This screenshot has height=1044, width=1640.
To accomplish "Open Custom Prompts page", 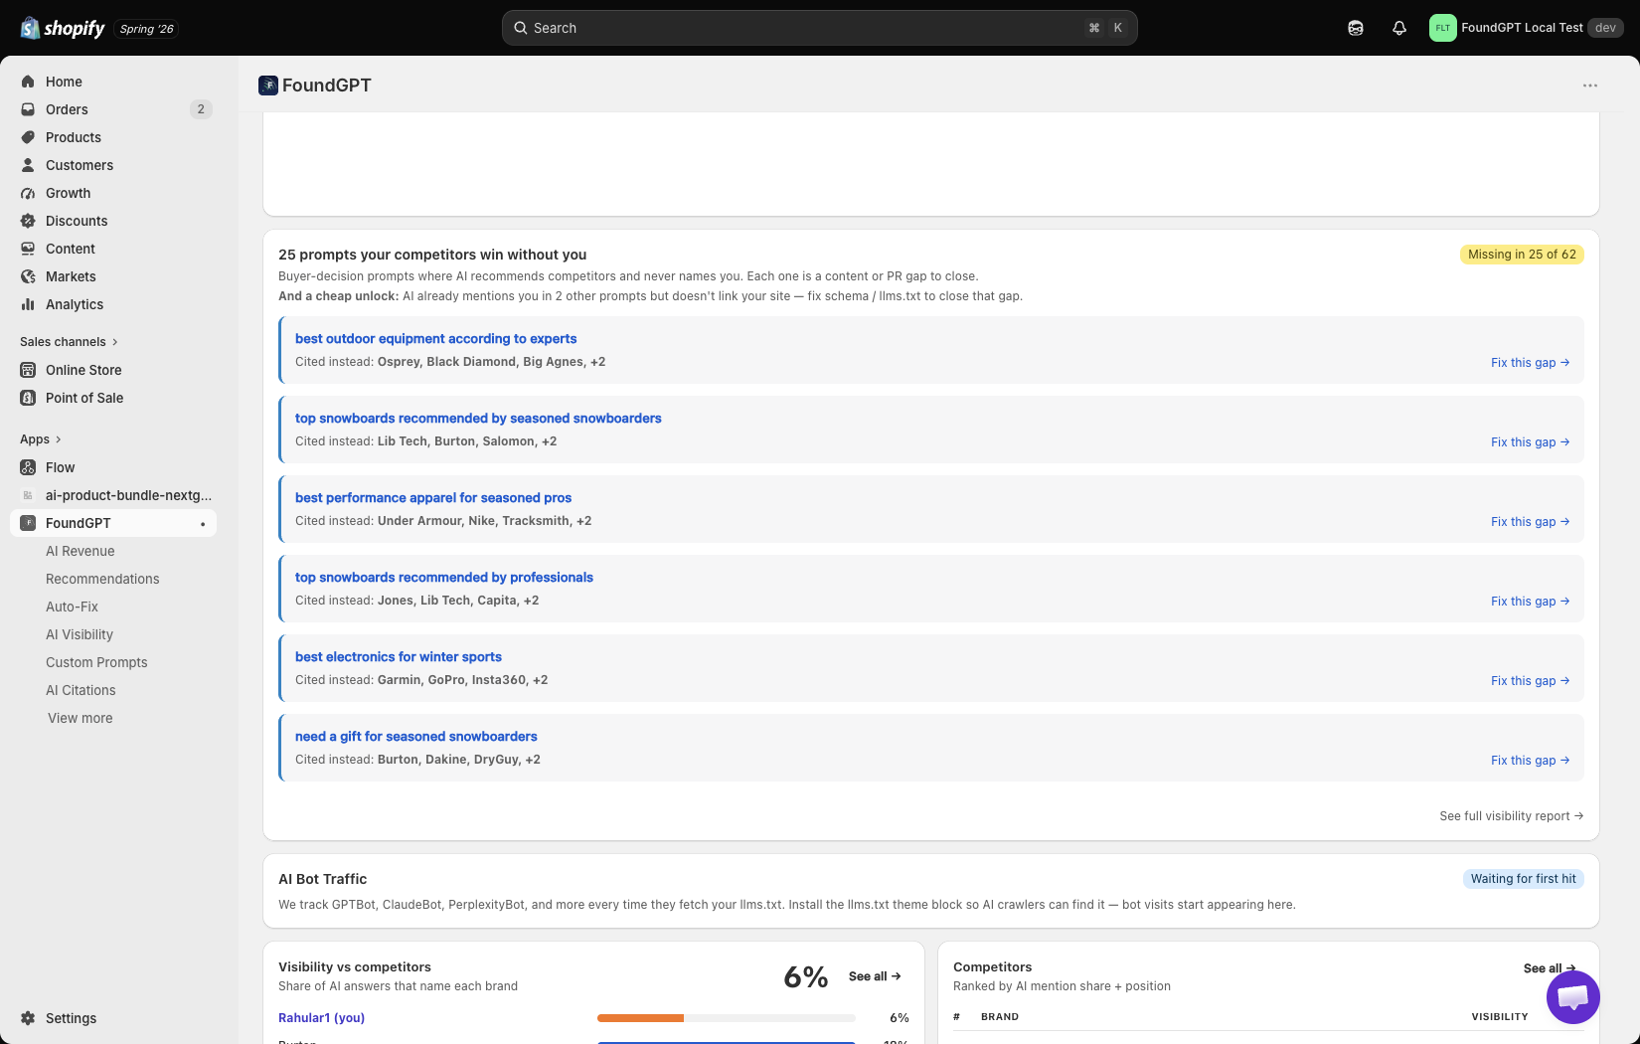I will coord(96,662).
